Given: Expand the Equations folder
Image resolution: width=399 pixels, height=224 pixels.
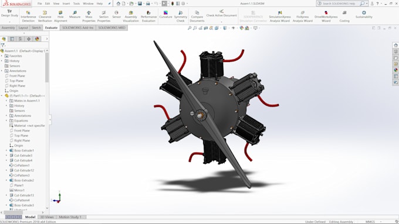Looking at the screenshot, I should (x=6, y=120).
